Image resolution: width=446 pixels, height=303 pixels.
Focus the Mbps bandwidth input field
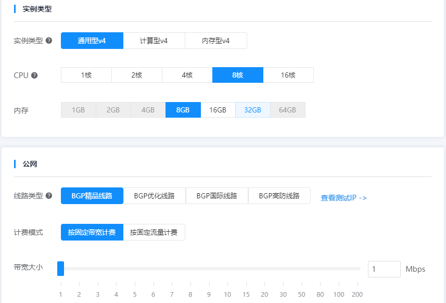[x=384, y=269]
